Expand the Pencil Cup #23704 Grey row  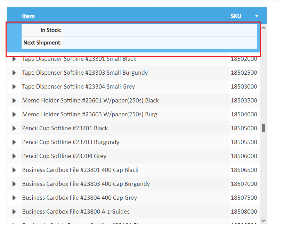pos(14,156)
